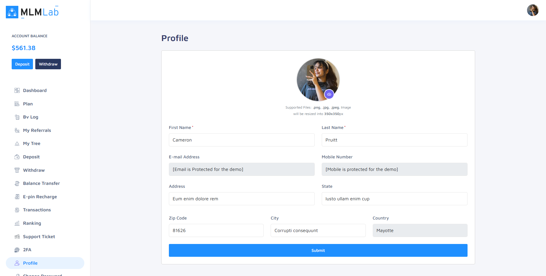Click the My Tree hierarchy icon
This screenshot has width=546, height=276.
coord(17,144)
